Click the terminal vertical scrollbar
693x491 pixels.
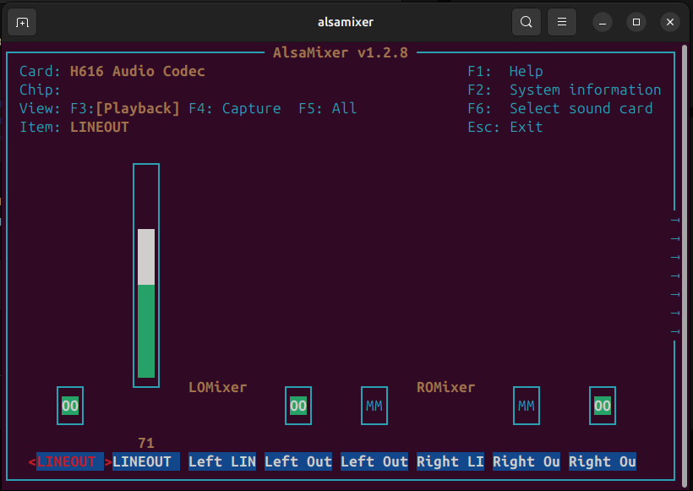click(x=685, y=265)
